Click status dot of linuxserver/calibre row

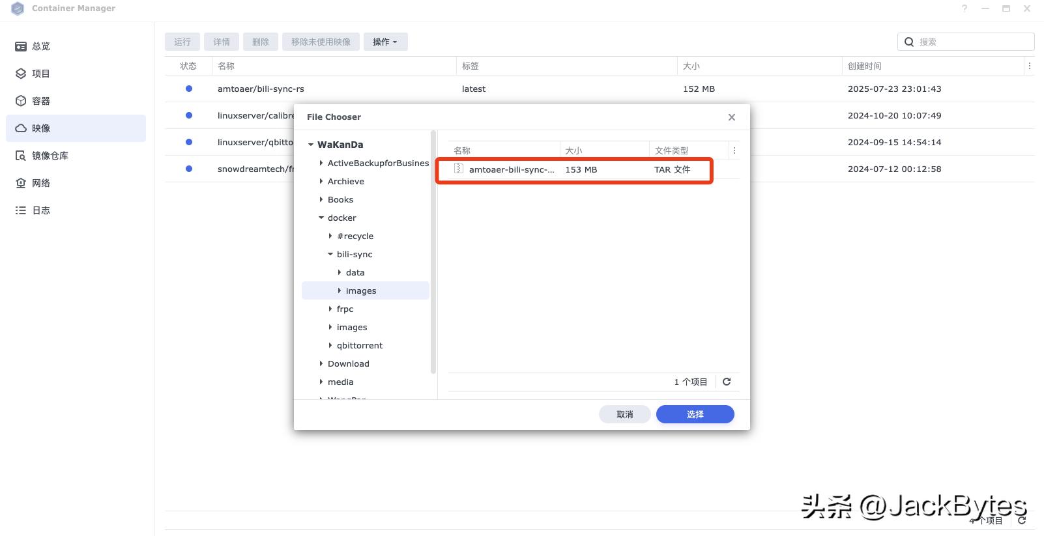click(189, 115)
